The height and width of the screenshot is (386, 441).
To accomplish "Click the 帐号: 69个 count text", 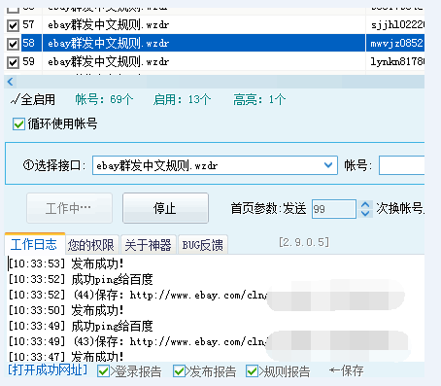I will [104, 99].
